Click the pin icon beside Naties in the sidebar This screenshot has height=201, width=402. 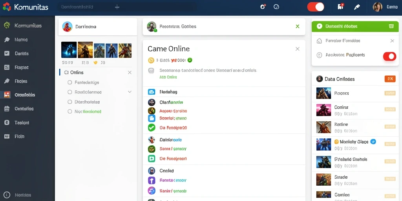7,40
